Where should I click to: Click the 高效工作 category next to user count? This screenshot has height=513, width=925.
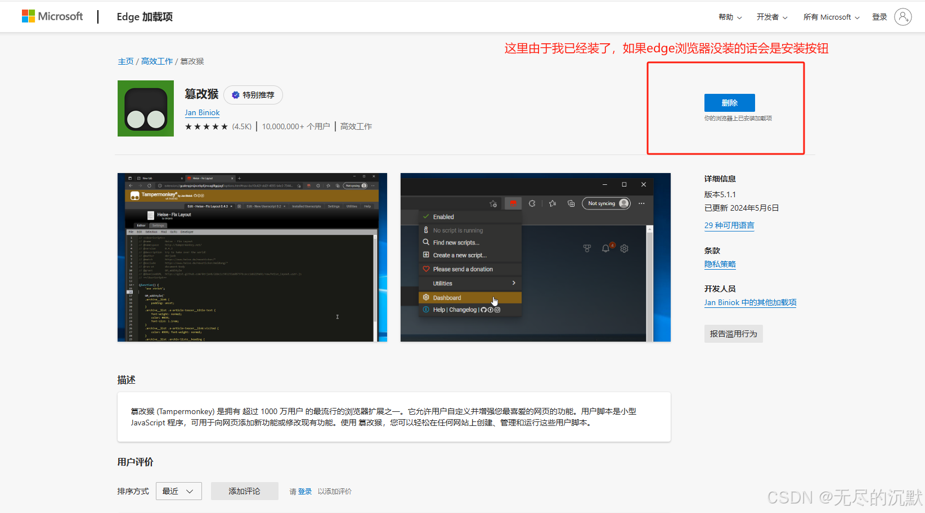tap(356, 126)
